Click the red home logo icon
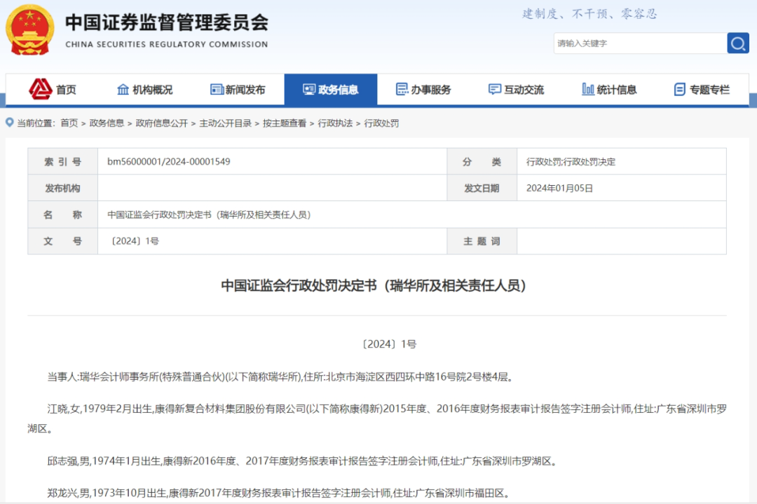The height and width of the screenshot is (504, 757). (x=41, y=89)
